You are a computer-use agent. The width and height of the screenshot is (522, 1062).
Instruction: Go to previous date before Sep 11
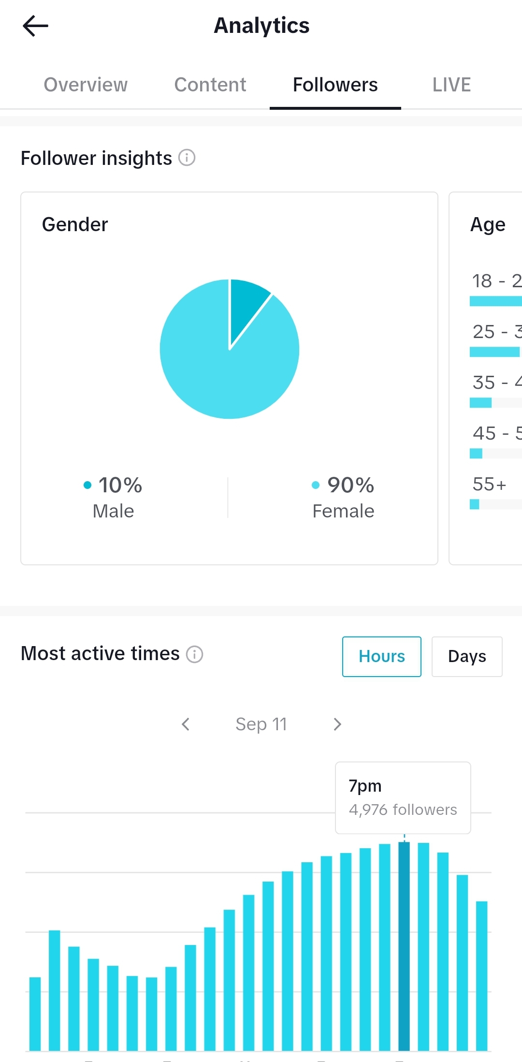click(x=186, y=724)
